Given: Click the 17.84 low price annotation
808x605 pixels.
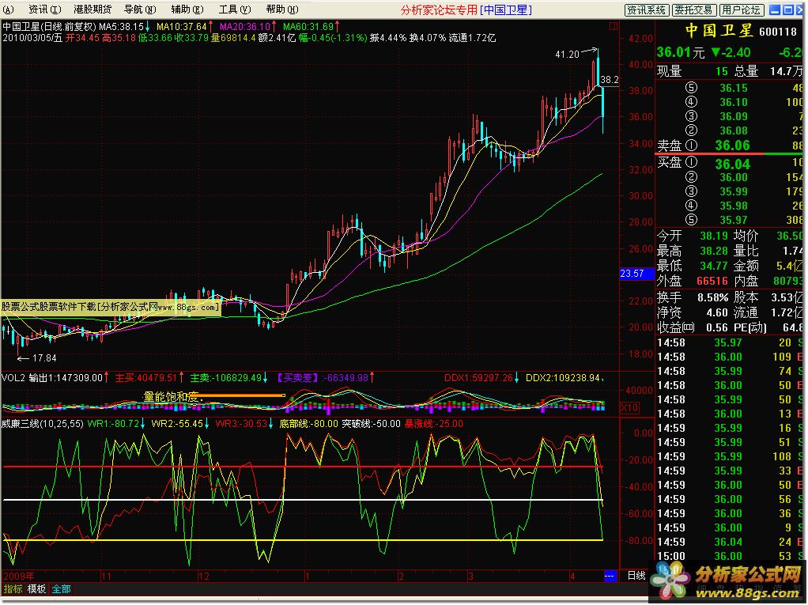Looking at the screenshot, I should point(44,358).
